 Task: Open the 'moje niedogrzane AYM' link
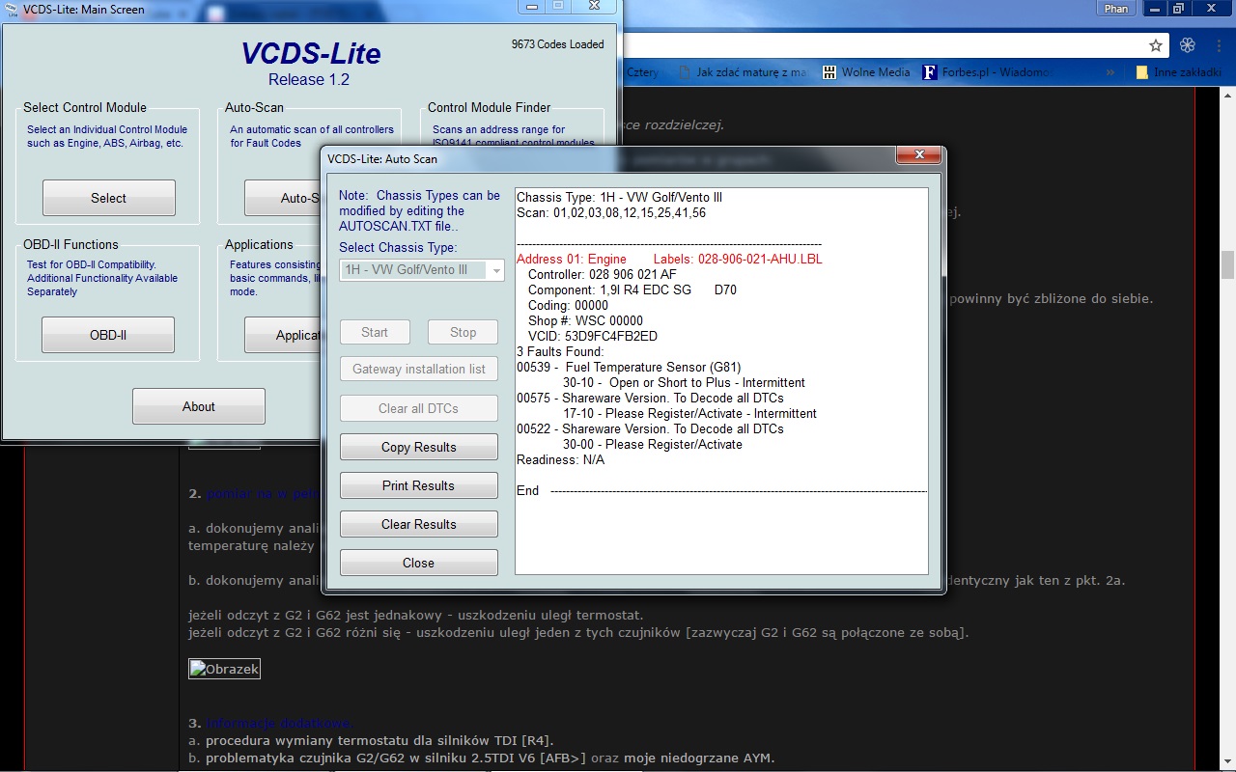[x=699, y=758]
